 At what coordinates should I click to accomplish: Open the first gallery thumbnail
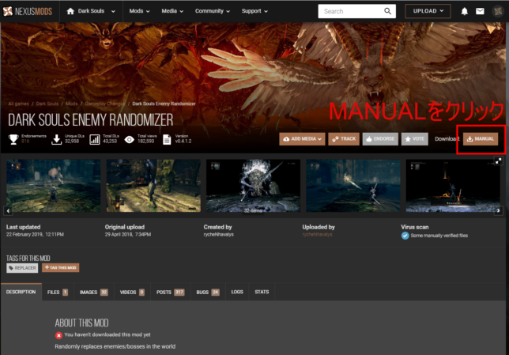(54, 186)
